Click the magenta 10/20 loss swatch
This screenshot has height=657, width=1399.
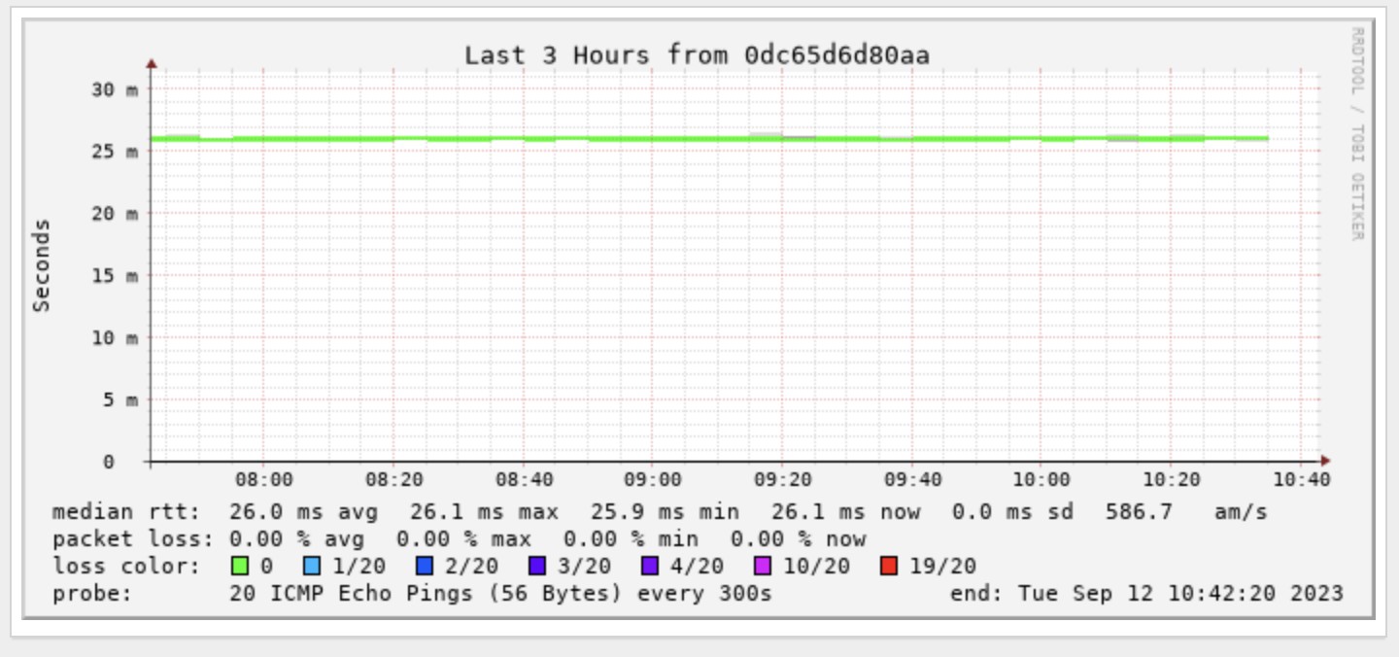tap(763, 566)
